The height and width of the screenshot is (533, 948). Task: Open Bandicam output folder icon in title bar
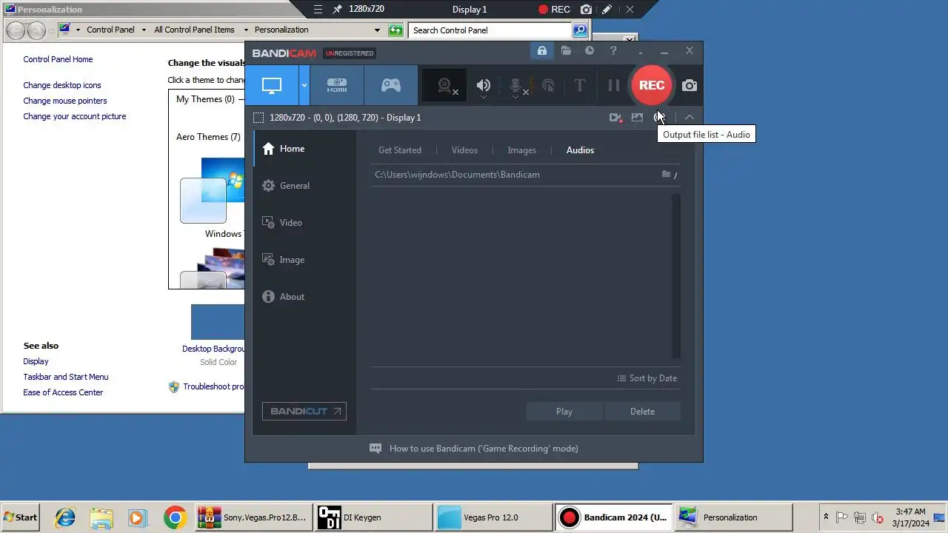[x=566, y=51]
